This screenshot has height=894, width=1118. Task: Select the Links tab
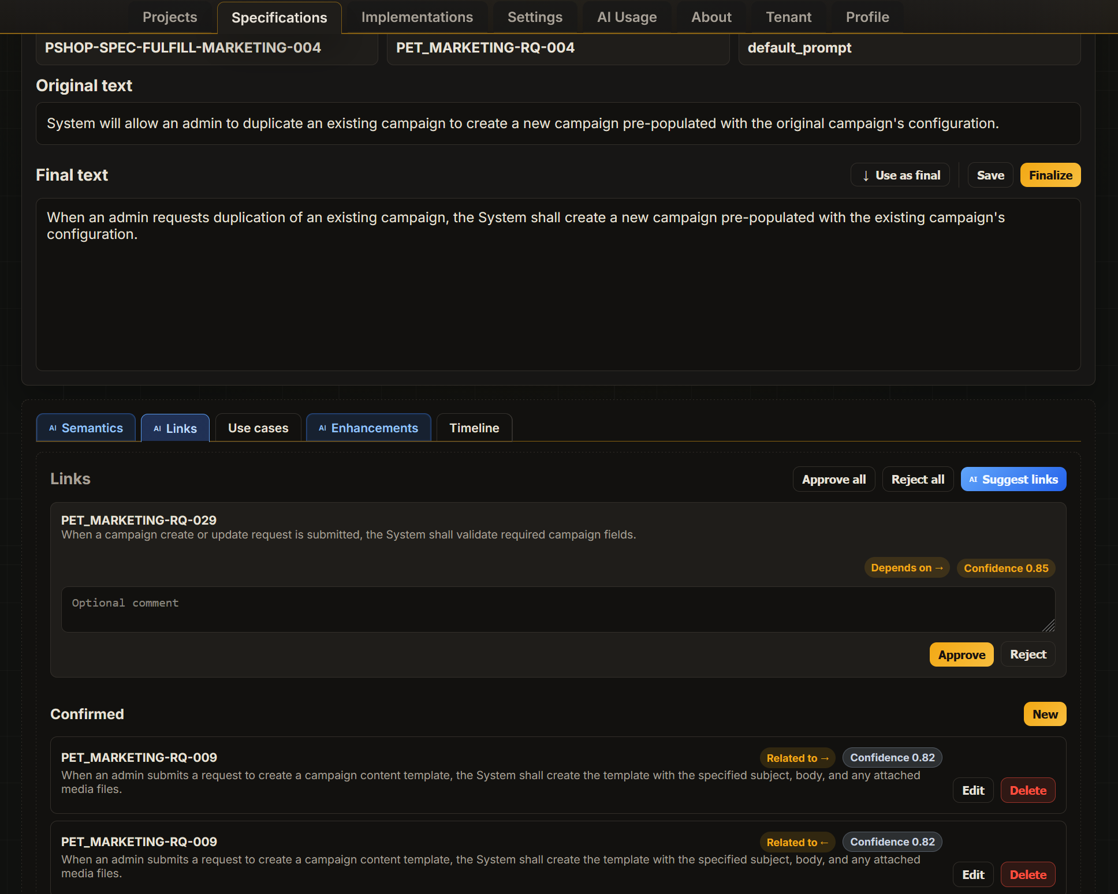[x=175, y=428]
